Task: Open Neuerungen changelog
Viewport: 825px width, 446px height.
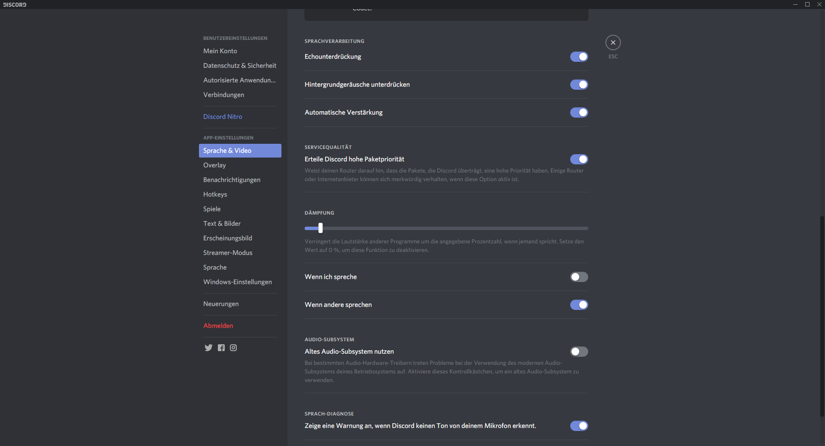Action: (x=240, y=304)
